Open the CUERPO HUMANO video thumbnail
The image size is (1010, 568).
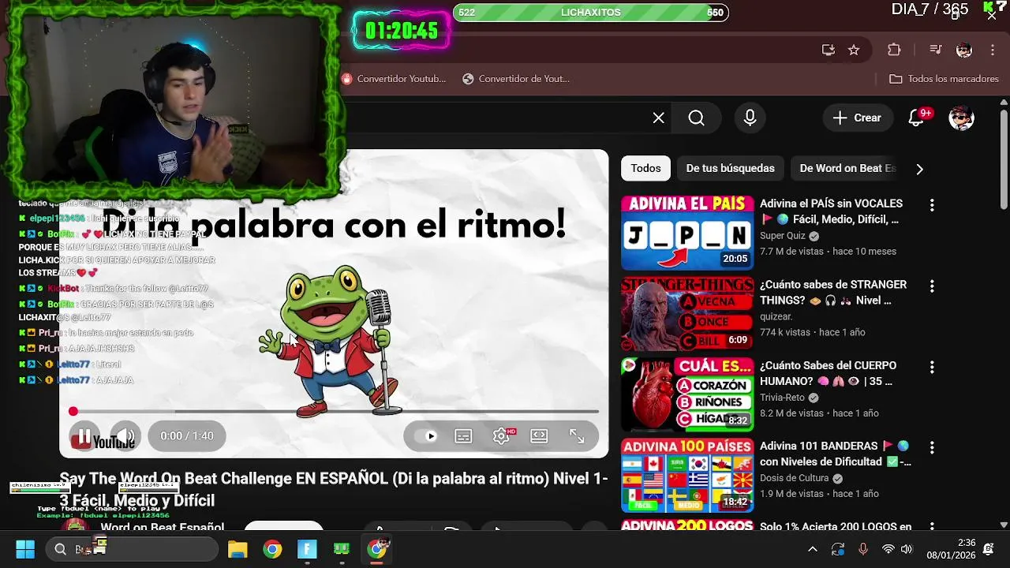coord(687,394)
